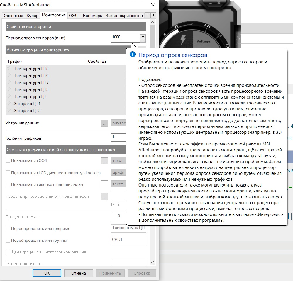Click the lightning bolt icon in Afterburner
The height and width of the screenshot is (281, 293).
click(183, 39)
